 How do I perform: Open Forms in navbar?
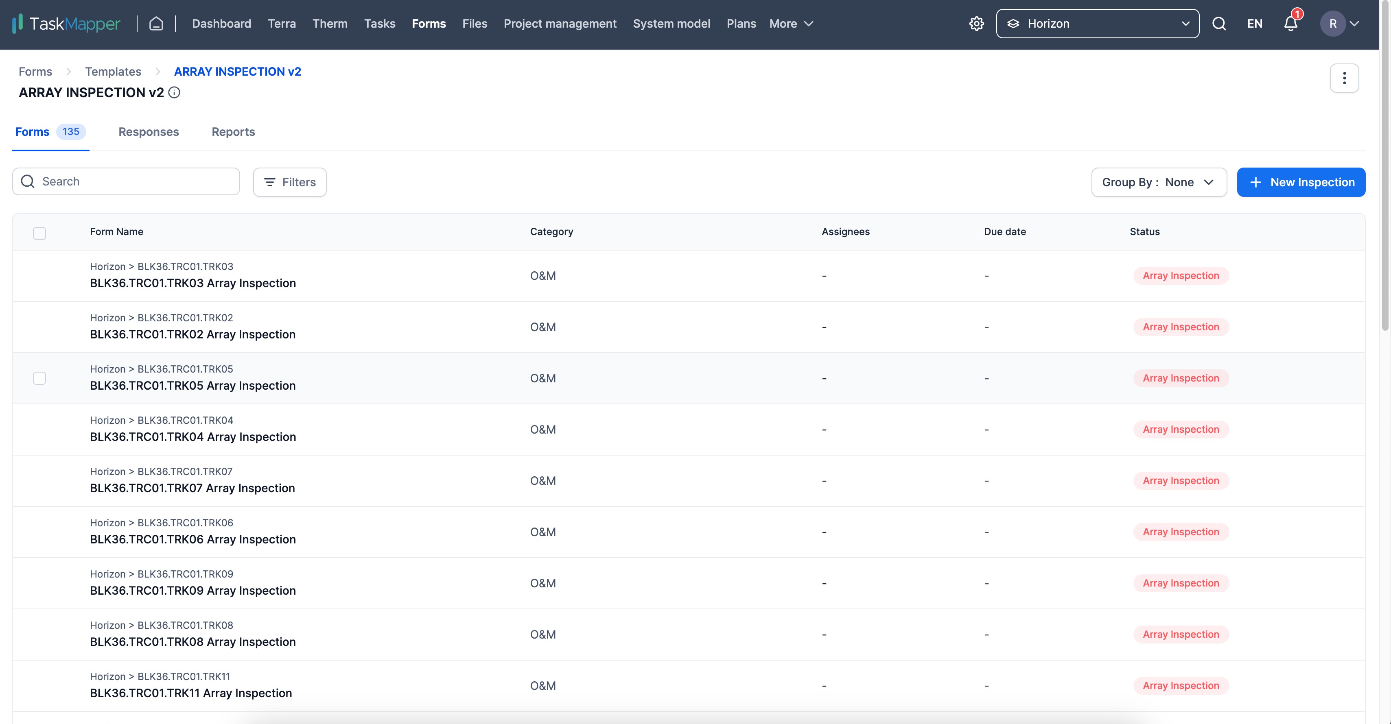pos(429,24)
